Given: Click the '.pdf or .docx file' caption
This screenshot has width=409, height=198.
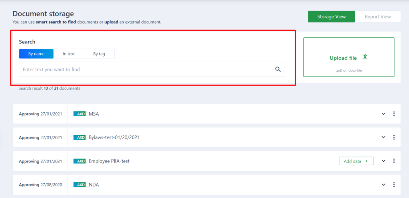Looking at the screenshot, I should click(x=349, y=70).
